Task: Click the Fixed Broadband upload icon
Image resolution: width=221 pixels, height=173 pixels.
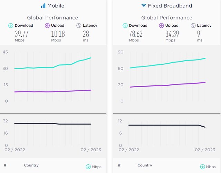Action: (161, 25)
